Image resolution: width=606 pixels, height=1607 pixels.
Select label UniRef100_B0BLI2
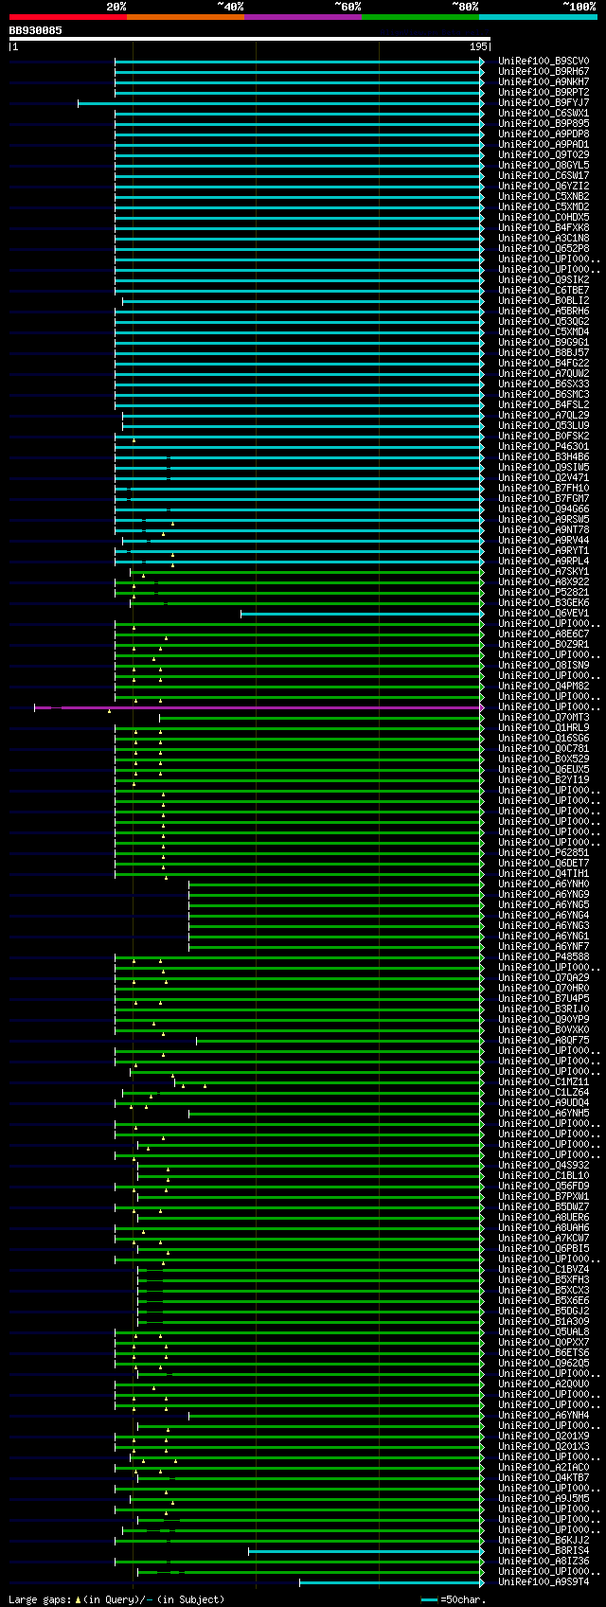tap(544, 301)
